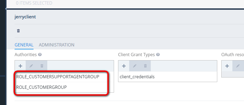Select ROLE_CUSTOMERSUPPORTAGENTGROUP authority entry

[x=64, y=77]
